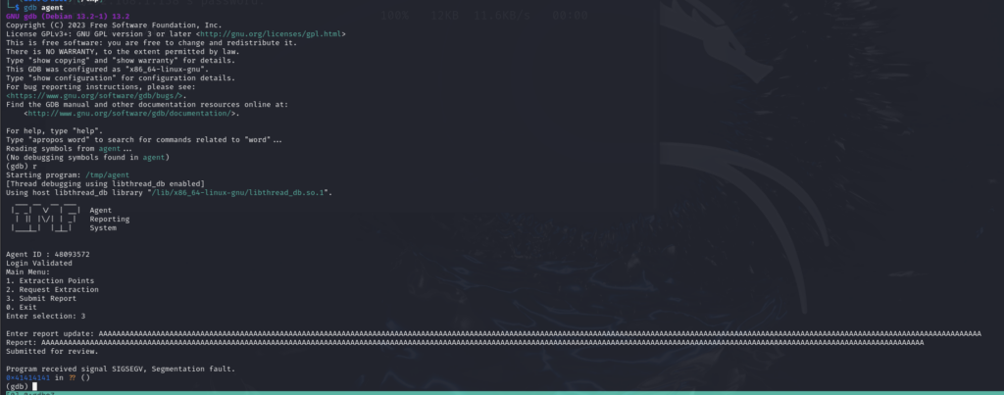Open the GDB documentation URL
The width and height of the screenshot is (1004, 395).
pyautogui.click(x=129, y=114)
